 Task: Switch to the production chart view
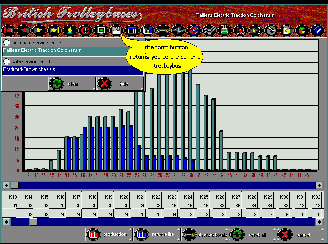click(108, 234)
